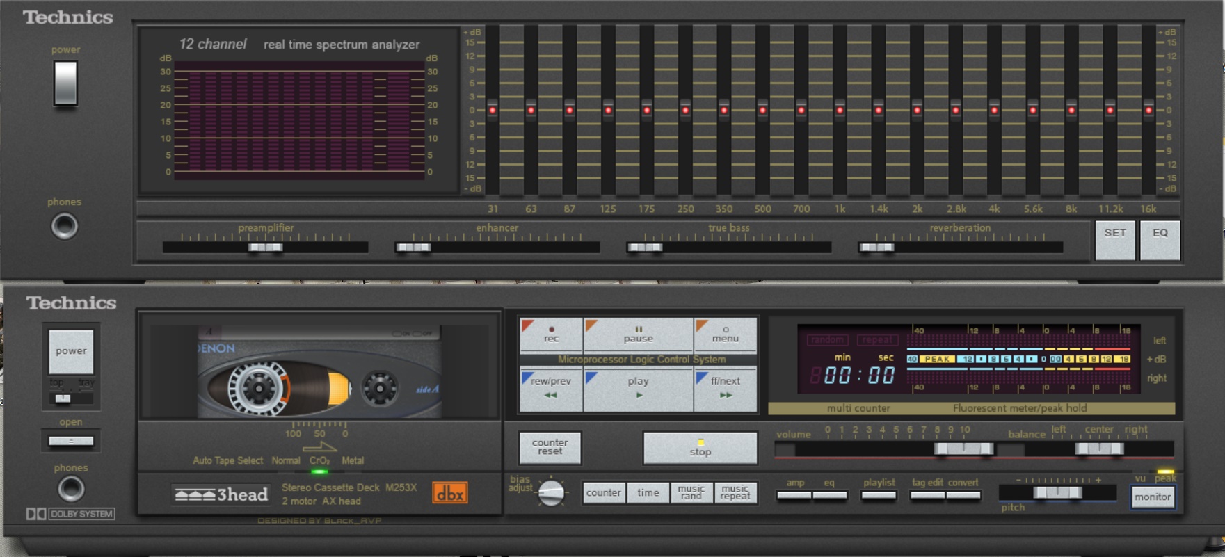Viewport: 1225px width, 557px height.
Task: Click the balance slider handle
Action: 1099,449
